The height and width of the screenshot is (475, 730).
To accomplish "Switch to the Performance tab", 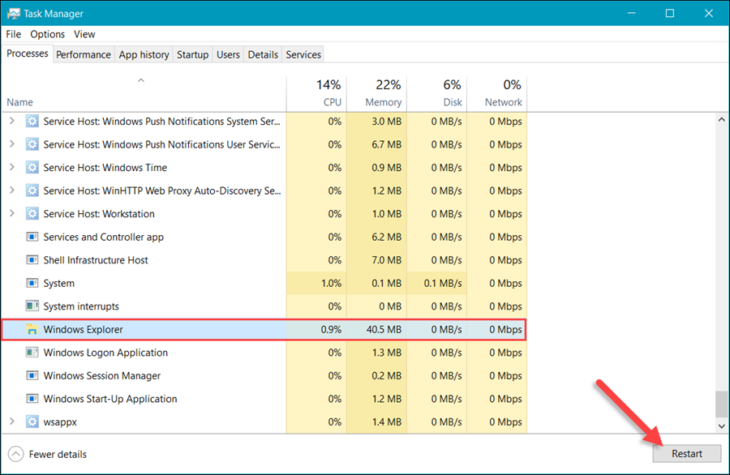I will (x=83, y=54).
